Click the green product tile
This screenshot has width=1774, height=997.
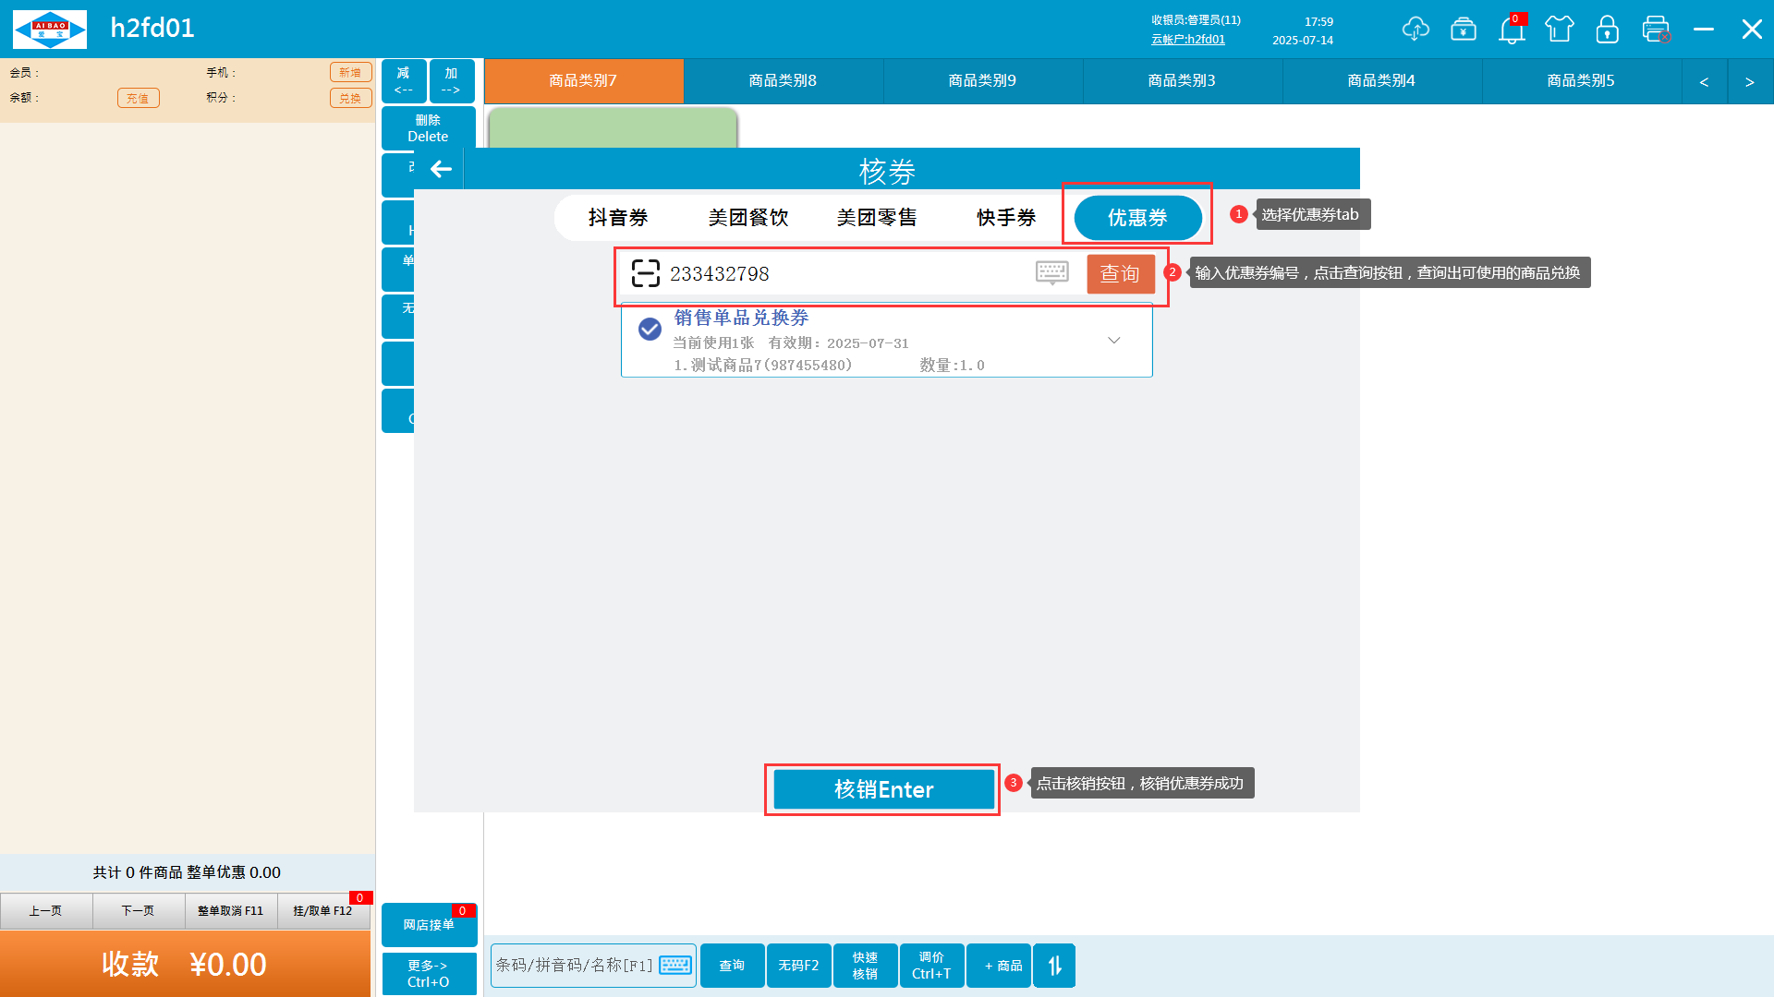[x=612, y=127]
